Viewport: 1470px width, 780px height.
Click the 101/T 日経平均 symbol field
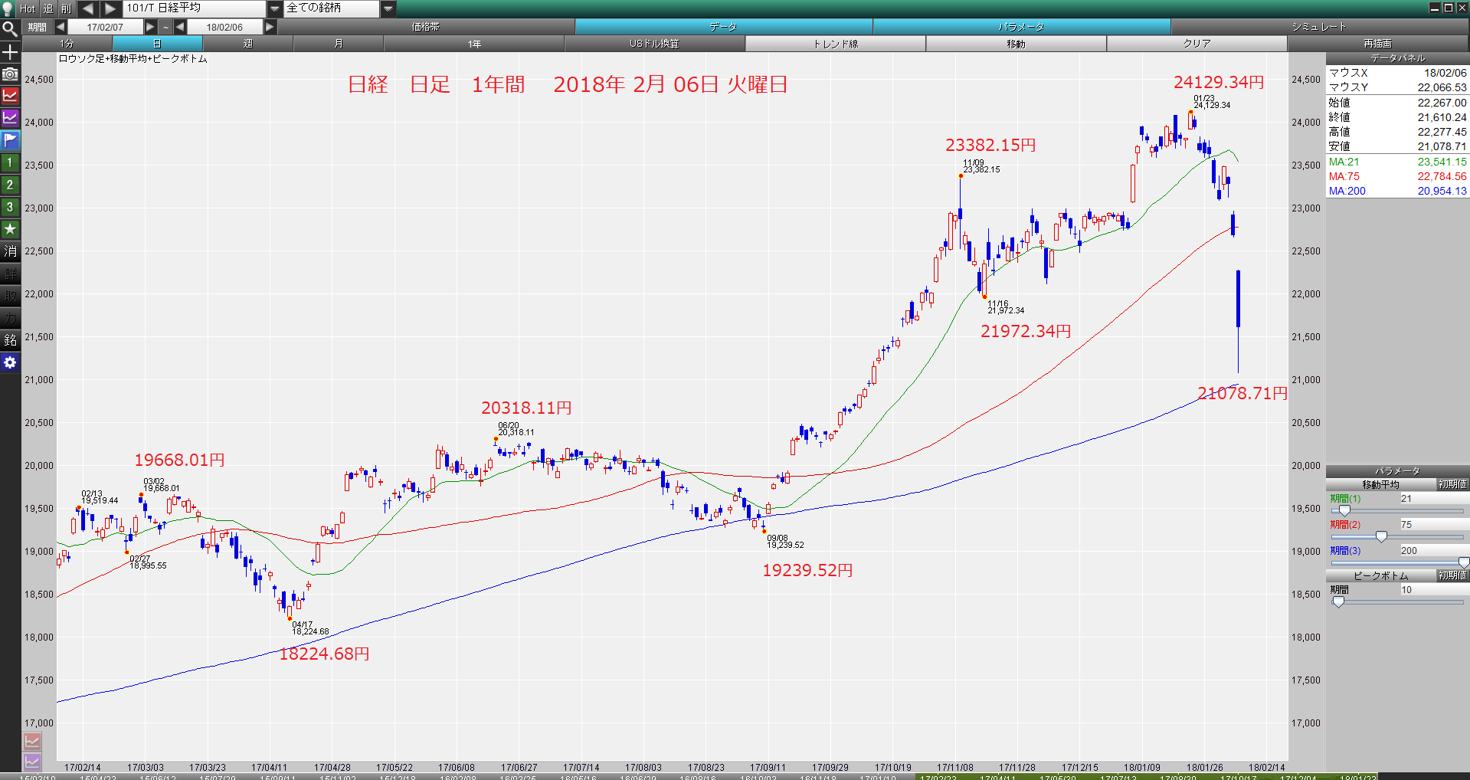pyautogui.click(x=195, y=8)
